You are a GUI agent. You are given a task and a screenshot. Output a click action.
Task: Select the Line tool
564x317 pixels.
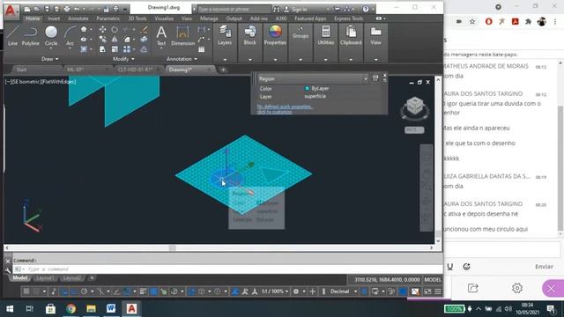(12, 36)
